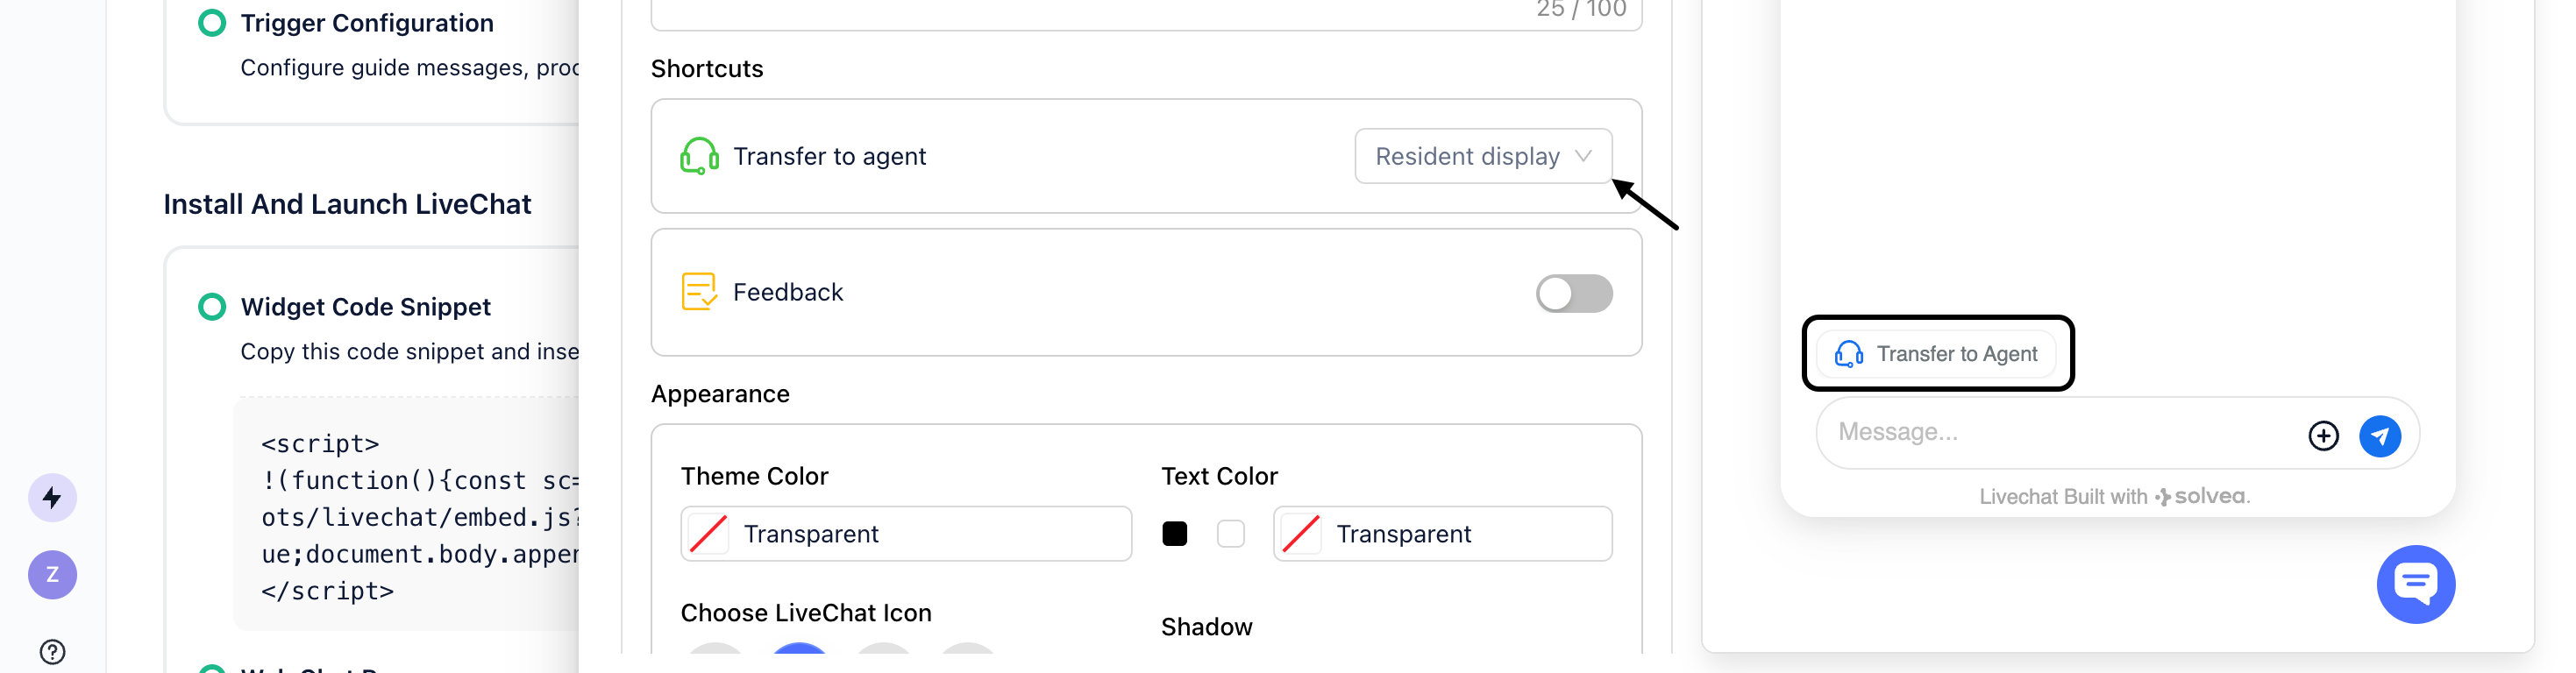Open the Theme Color Transparent picker
Image resolution: width=2576 pixels, height=673 pixels.
tap(905, 533)
